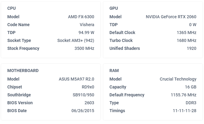Click the Unified Shaders value 1920
Image resolution: width=204 pixels, height=124 pixels.
click(x=191, y=48)
